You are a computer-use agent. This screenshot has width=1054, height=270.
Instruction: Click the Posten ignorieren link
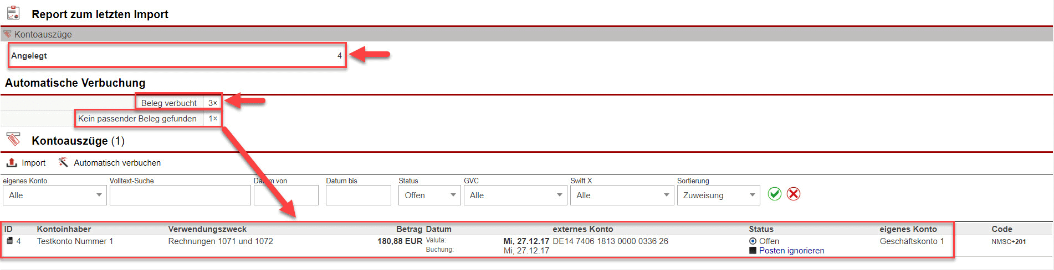791,251
